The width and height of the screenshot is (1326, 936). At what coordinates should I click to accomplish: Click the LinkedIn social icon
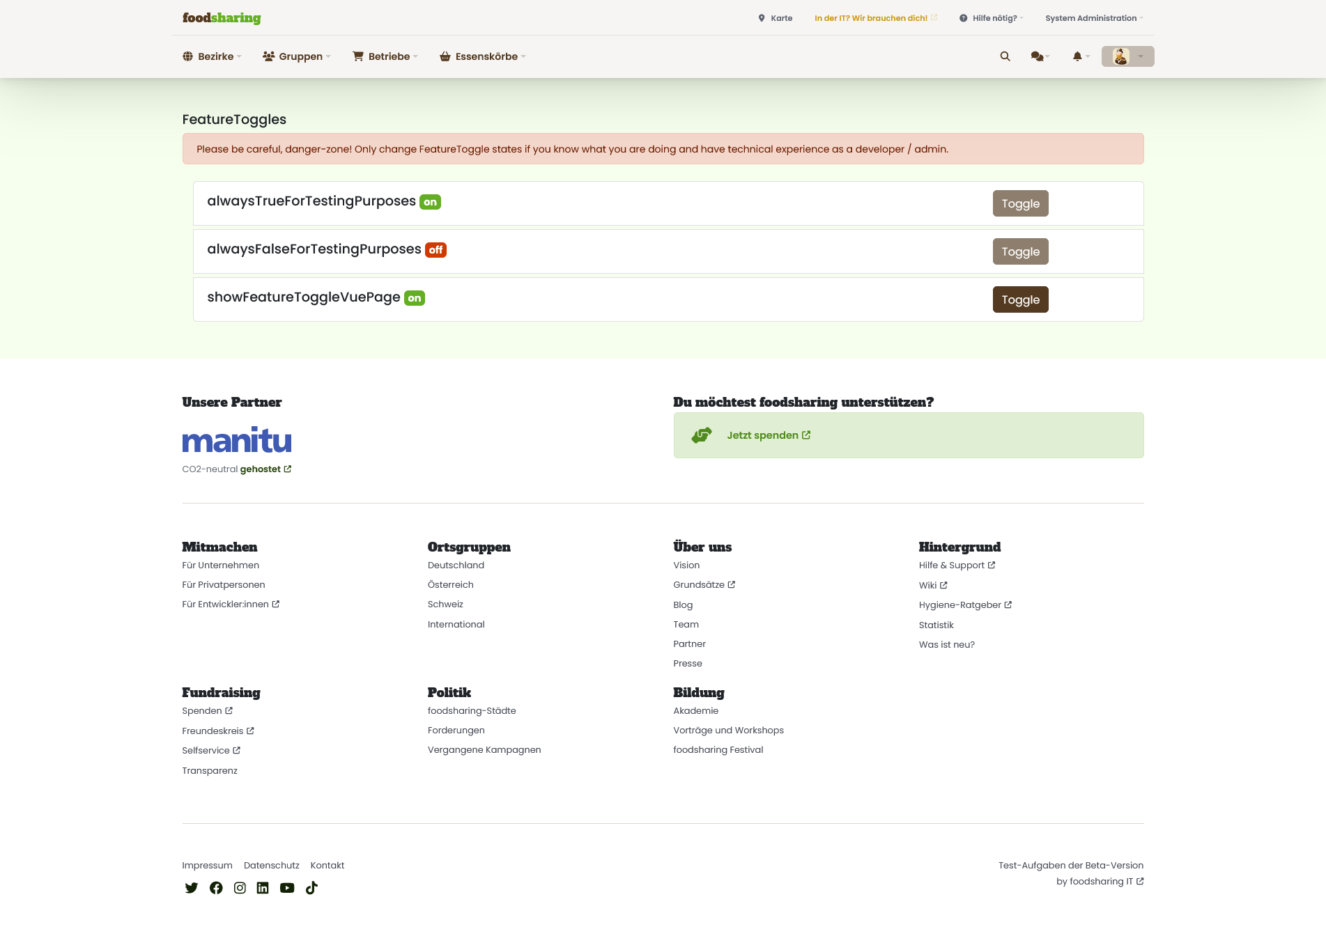263,887
